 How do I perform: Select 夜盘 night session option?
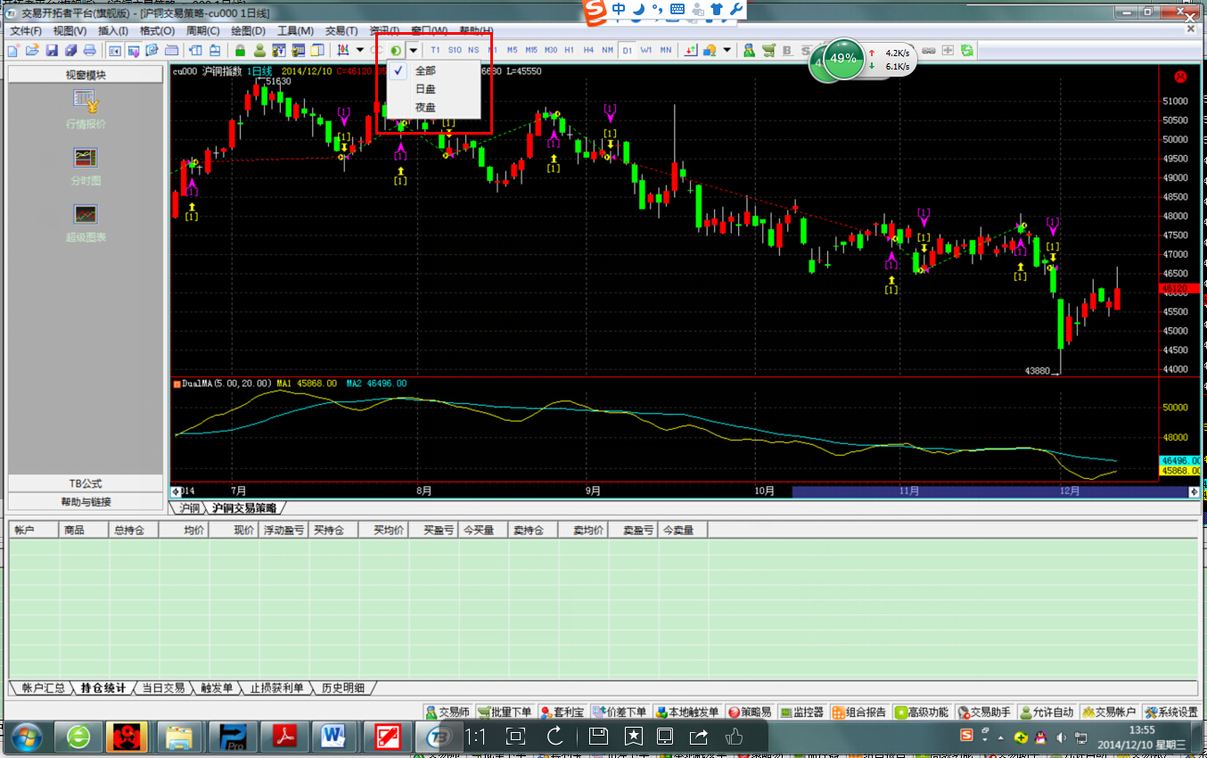click(425, 107)
